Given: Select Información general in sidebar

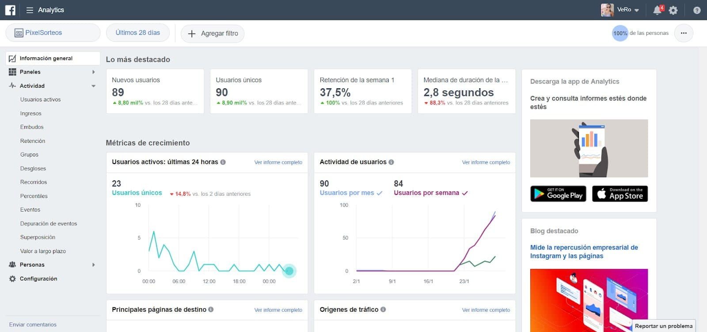Looking at the screenshot, I should click(53, 58).
